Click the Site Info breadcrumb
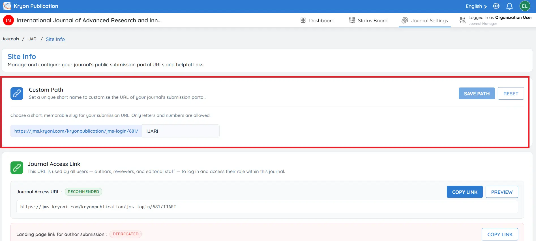This screenshot has height=241, width=536. click(55, 39)
